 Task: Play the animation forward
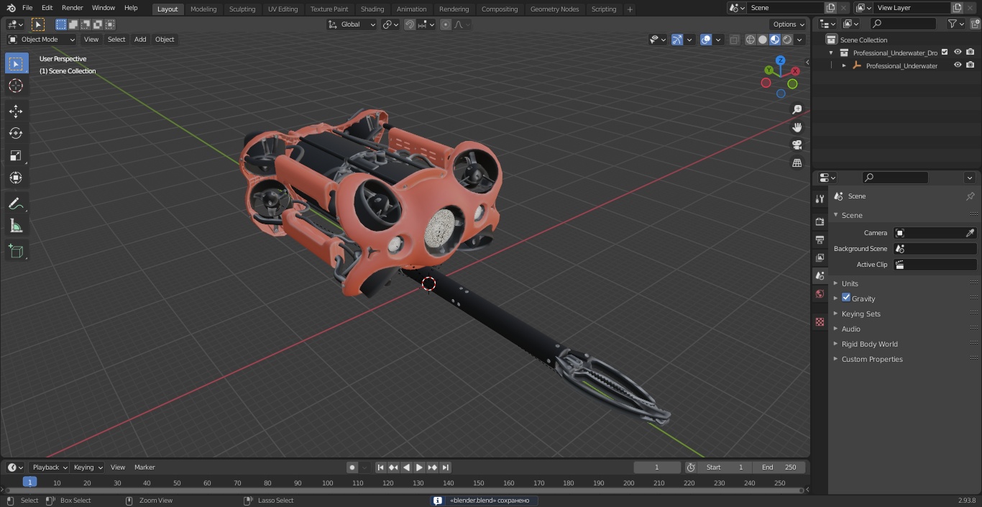(420, 467)
